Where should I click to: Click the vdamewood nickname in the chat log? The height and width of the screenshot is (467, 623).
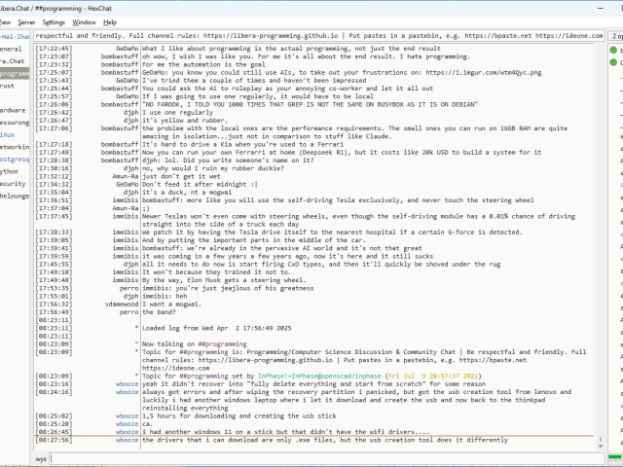pyautogui.click(x=116, y=305)
